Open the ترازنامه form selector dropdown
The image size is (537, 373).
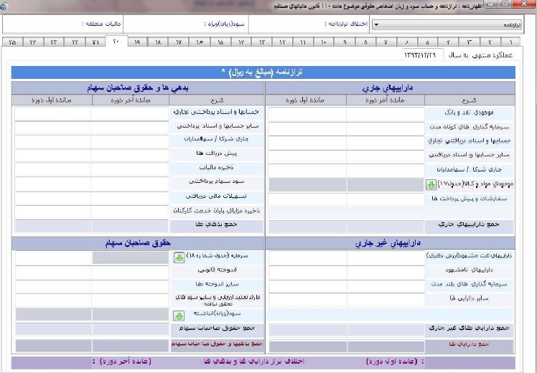click(447, 25)
